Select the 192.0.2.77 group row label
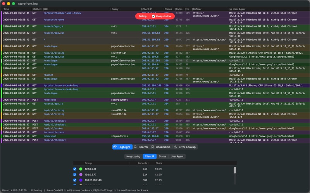Screen dimensions: 310x193 [91, 174]
